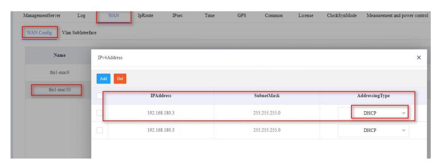Viewport: 434px width, 167px height.
Task: Go to the IPsec tab
Action: click(x=178, y=16)
